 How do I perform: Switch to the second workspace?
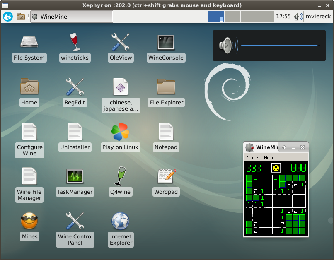(x=232, y=17)
